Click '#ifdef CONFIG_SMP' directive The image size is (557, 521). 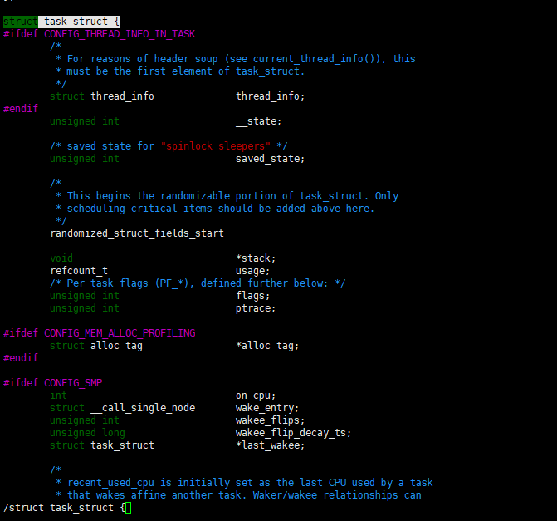[x=53, y=383]
